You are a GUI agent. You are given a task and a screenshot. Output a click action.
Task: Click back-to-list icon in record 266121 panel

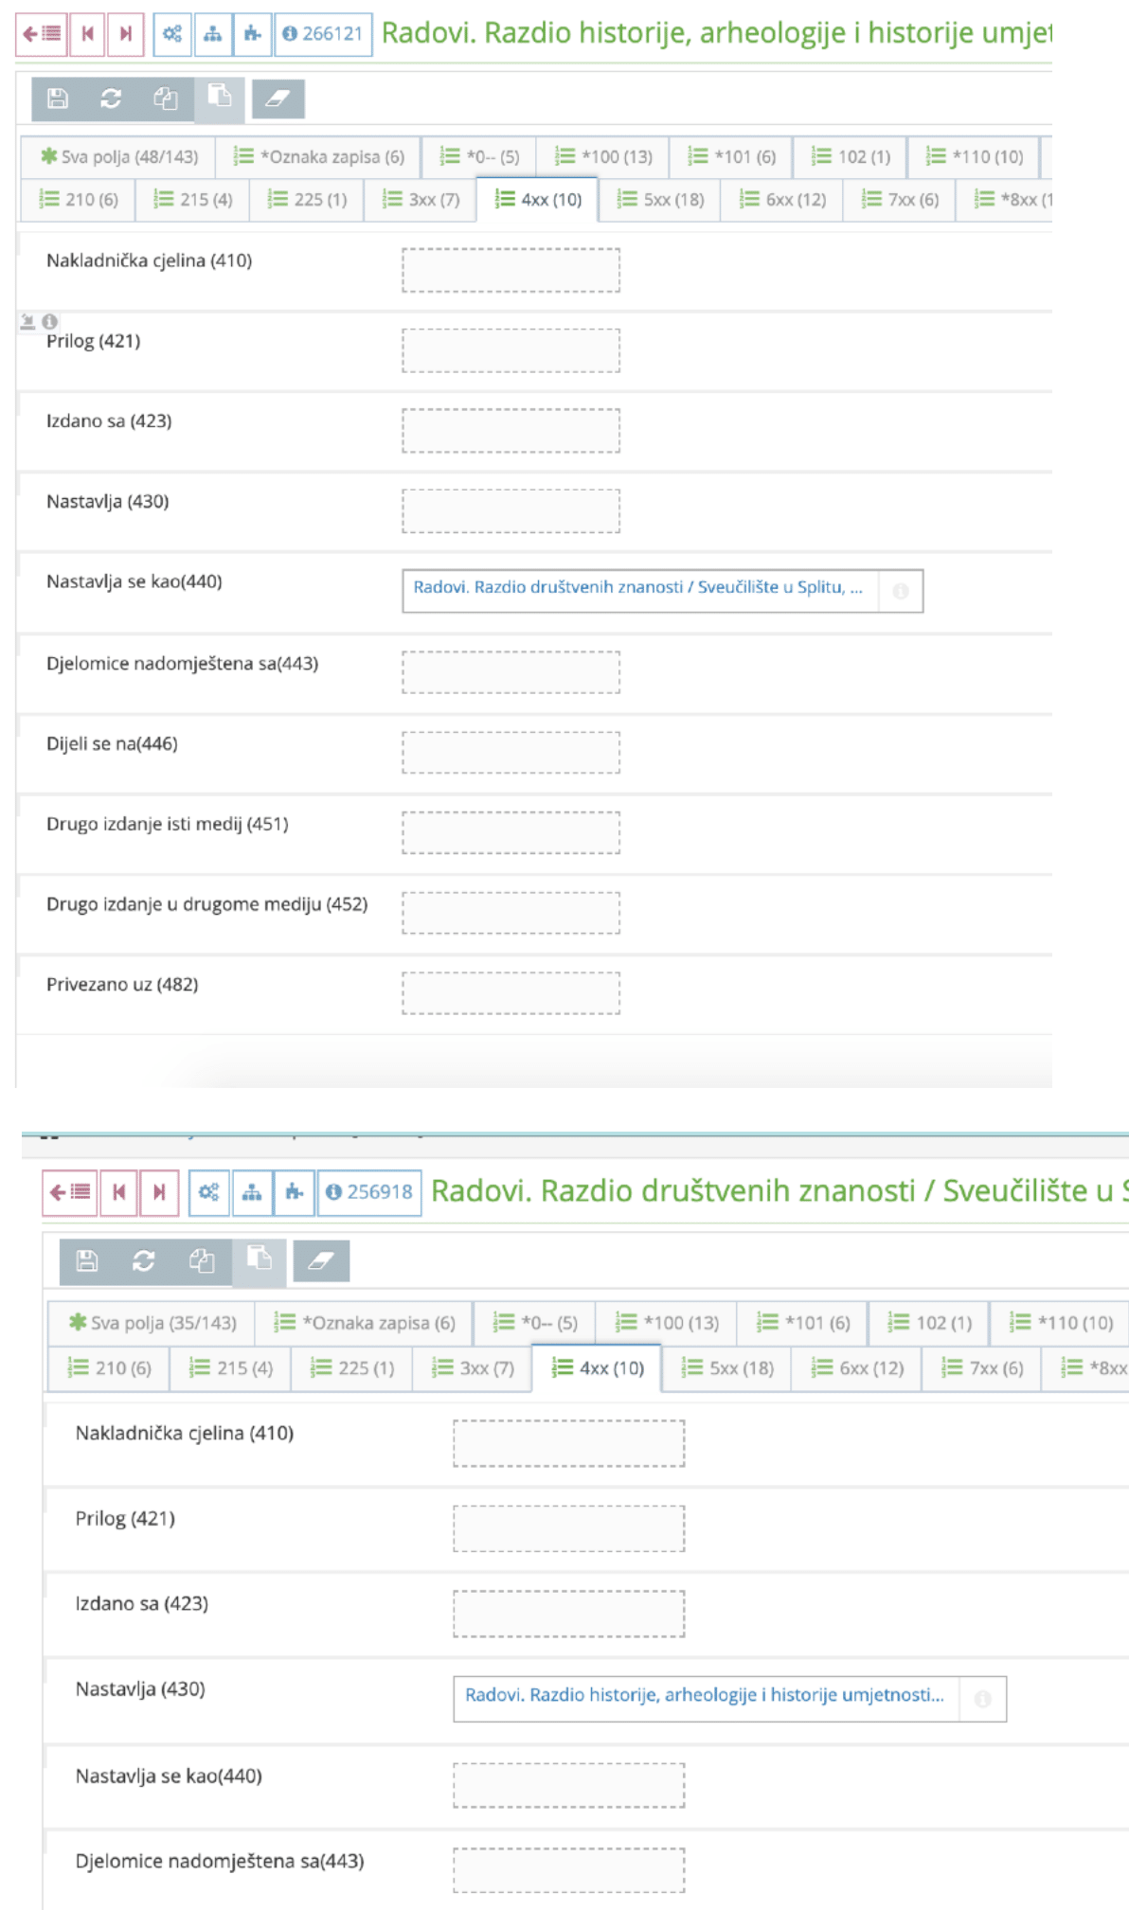(42, 34)
